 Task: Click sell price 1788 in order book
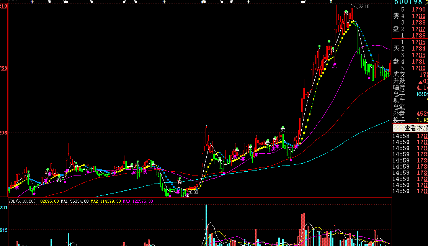click(x=418, y=23)
